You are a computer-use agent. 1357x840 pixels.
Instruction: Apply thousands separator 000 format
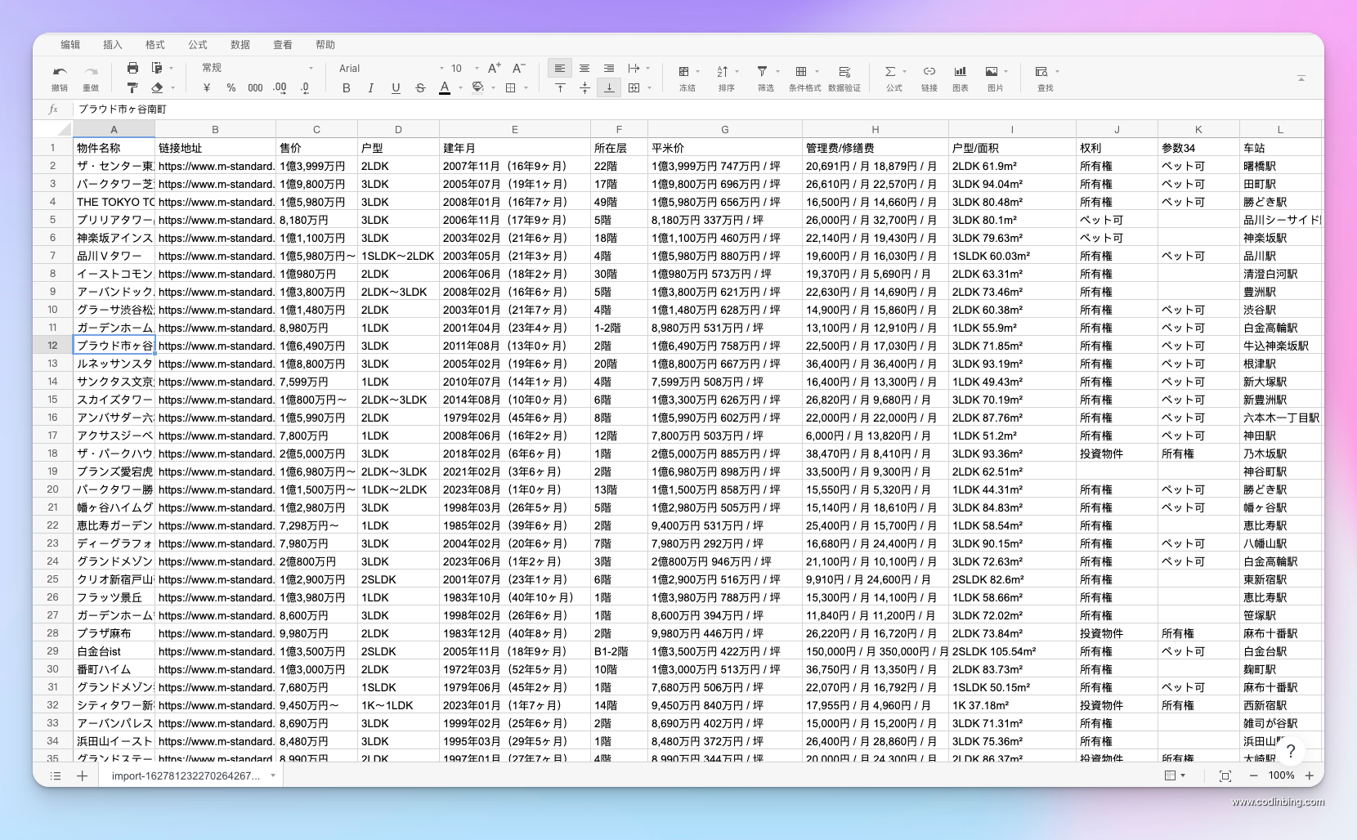point(255,87)
